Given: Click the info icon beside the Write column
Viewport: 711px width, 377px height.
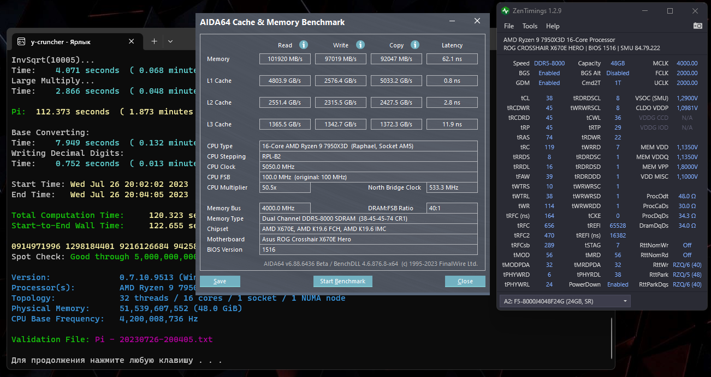Looking at the screenshot, I should (360, 45).
